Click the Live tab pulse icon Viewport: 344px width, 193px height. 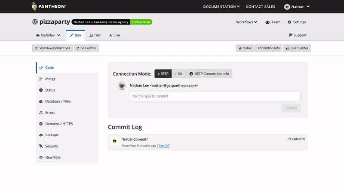111,35
